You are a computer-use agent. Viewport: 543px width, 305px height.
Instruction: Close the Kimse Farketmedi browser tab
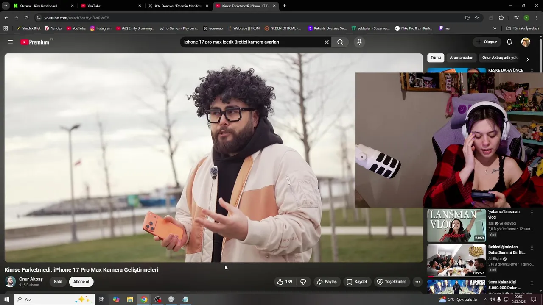click(x=274, y=6)
